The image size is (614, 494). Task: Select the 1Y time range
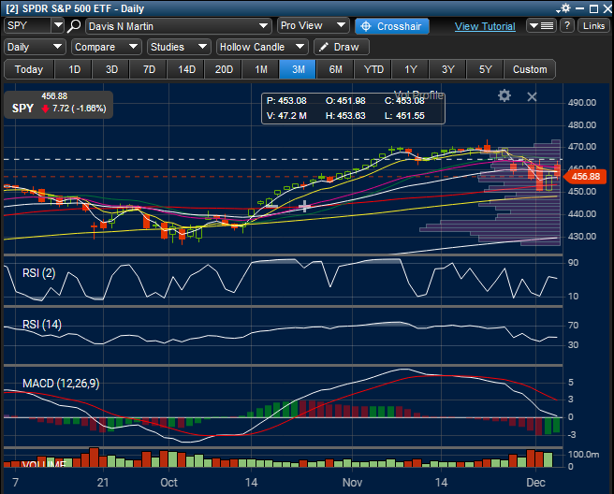pyautogui.click(x=410, y=69)
